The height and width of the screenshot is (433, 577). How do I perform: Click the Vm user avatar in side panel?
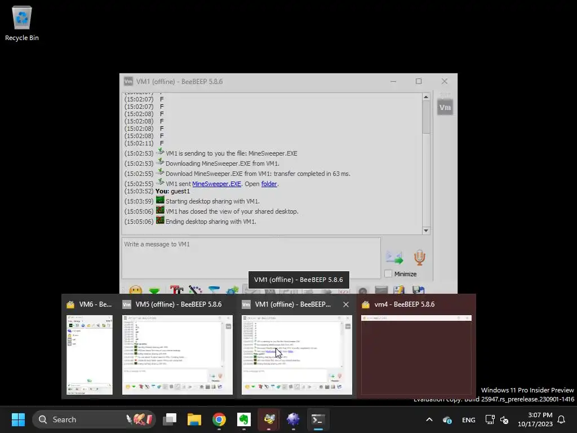coord(445,108)
